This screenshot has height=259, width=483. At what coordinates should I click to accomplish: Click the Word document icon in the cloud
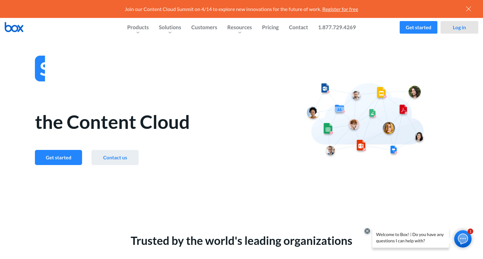coord(325,88)
